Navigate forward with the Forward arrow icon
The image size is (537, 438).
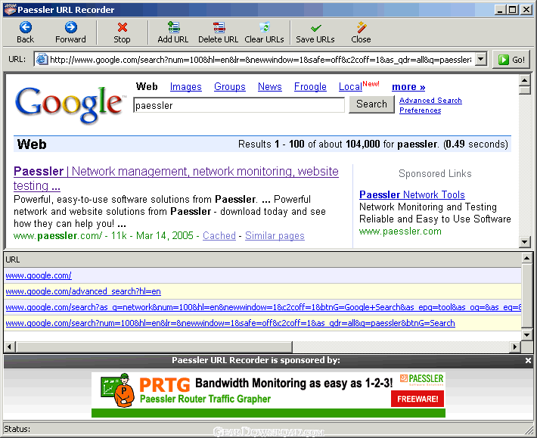click(70, 27)
